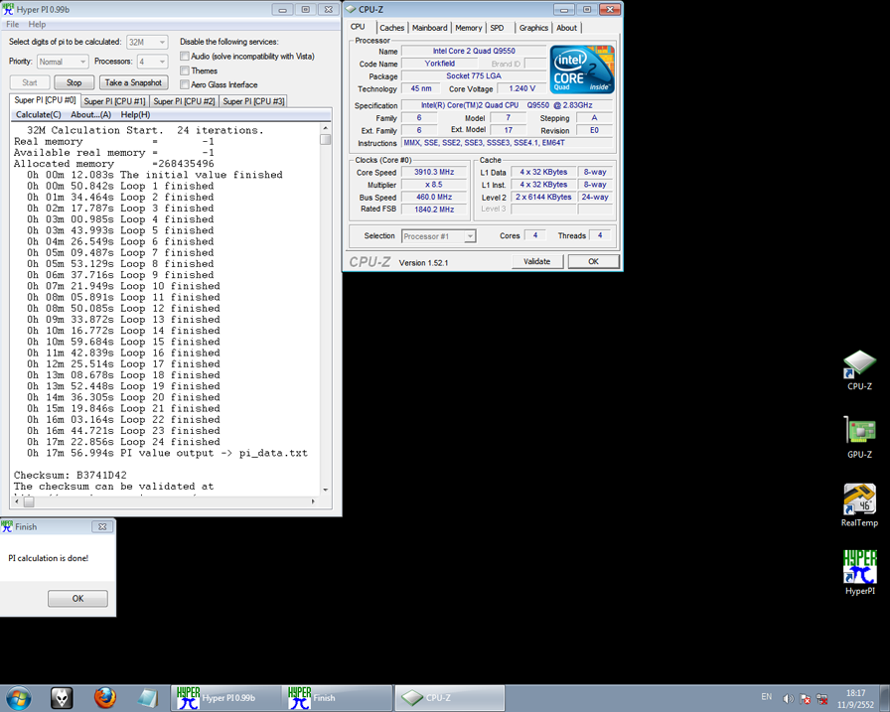Click the notebook taskbar icon
890x712 pixels.
tap(148, 698)
